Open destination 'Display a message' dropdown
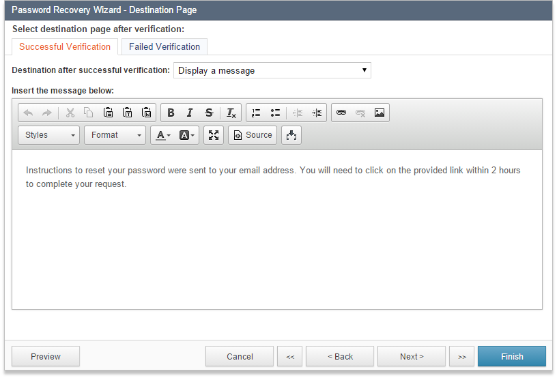The image size is (557, 378). tap(272, 70)
